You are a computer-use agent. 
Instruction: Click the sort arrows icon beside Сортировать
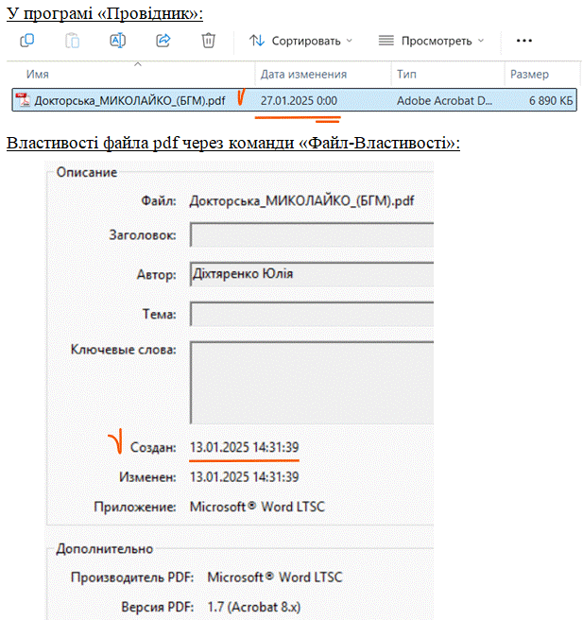pyautogui.click(x=257, y=41)
